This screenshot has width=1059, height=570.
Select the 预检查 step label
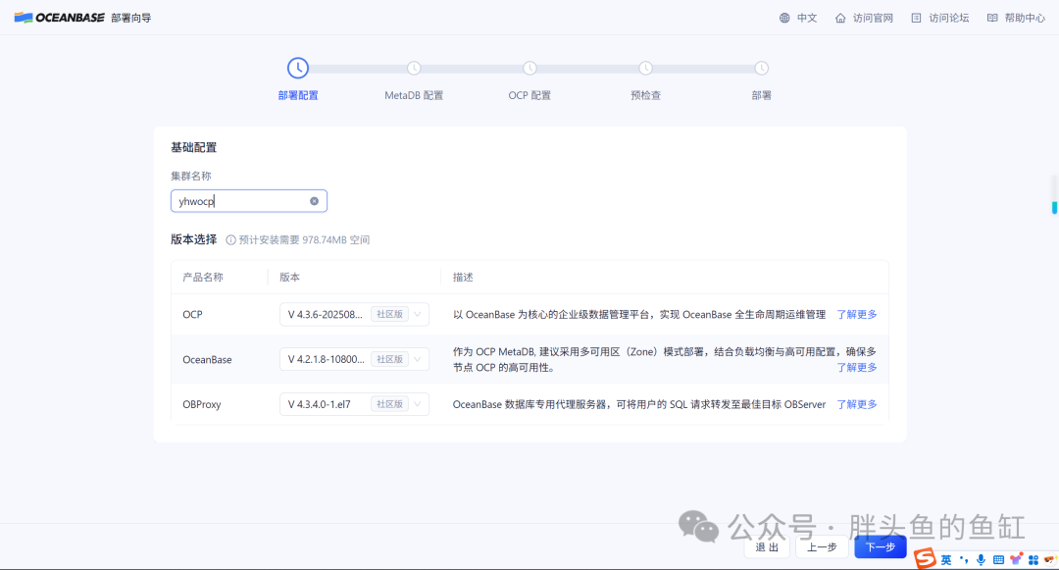(x=645, y=95)
